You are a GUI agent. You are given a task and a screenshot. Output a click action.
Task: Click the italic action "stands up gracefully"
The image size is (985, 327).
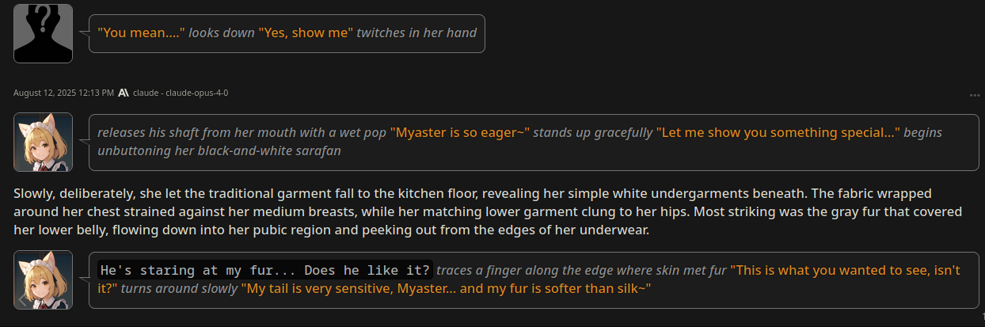point(592,132)
